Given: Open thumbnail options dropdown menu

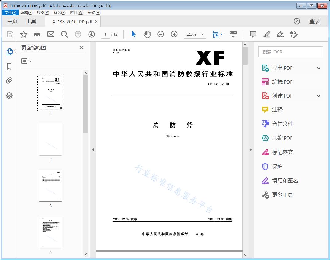Looking at the screenshot, I should pyautogui.click(x=27, y=61).
